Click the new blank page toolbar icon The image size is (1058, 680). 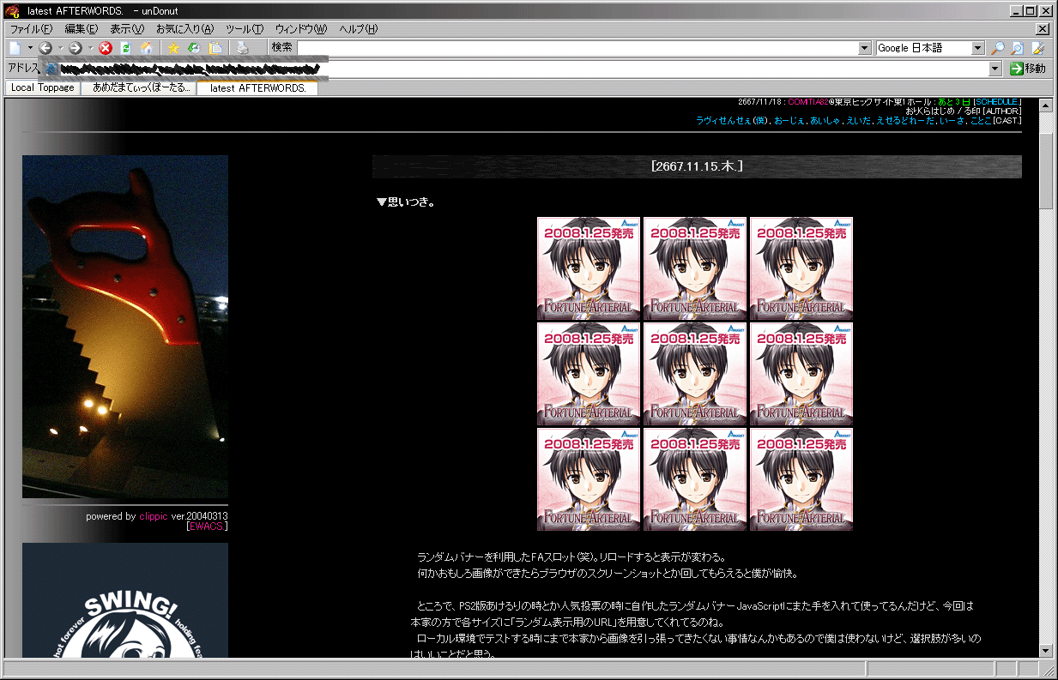[x=15, y=48]
